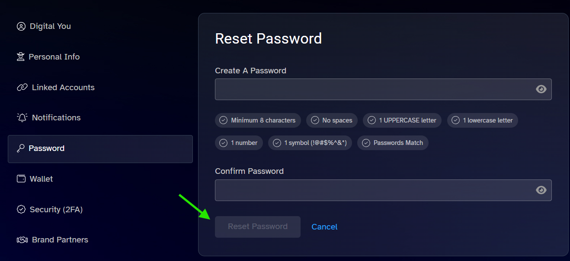
Task: Click the Personal Info sidebar icon
Action: (20, 57)
